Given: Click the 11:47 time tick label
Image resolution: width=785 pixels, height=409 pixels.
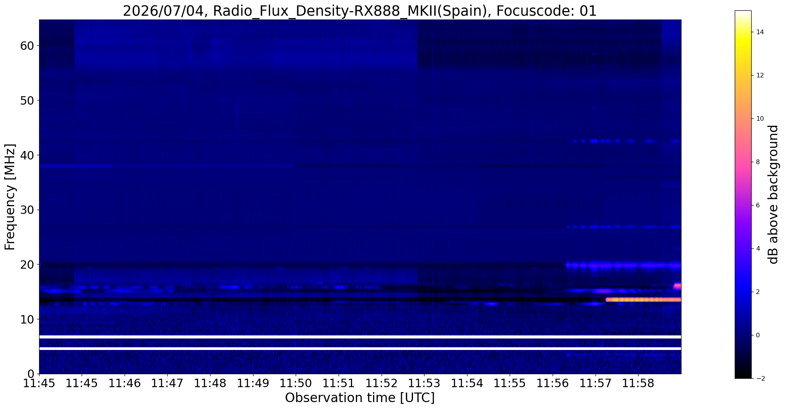Looking at the screenshot, I should pos(167,383).
